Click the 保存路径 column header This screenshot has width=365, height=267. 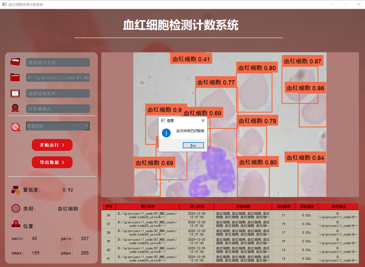(x=338, y=206)
